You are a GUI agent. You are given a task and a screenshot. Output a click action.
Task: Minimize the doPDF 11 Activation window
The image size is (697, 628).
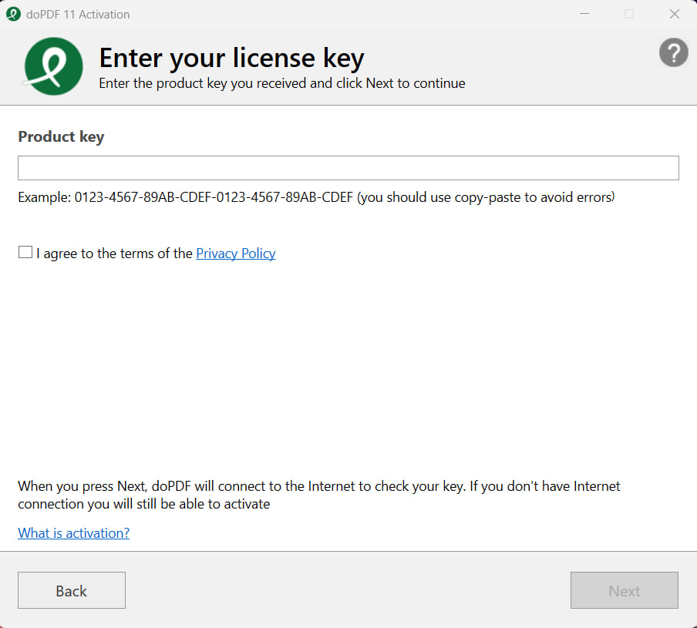click(584, 14)
